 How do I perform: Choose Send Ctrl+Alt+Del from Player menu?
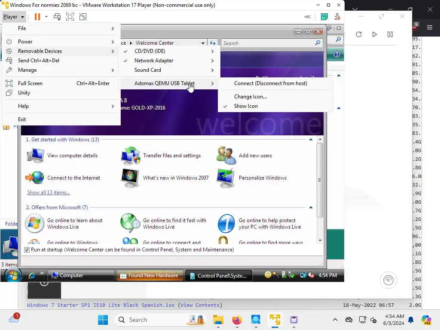coord(62,61)
